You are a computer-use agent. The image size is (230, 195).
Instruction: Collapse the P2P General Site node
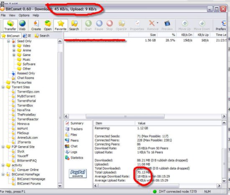(3, 147)
